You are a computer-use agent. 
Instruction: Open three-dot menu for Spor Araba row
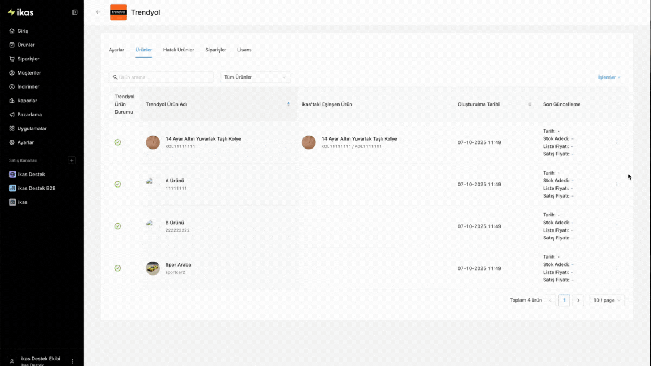(617, 268)
